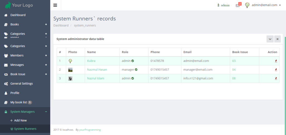The width and height of the screenshot is (286, 135).
Task: Click the action icon for Nazmul Hasan
Action: 276,70
